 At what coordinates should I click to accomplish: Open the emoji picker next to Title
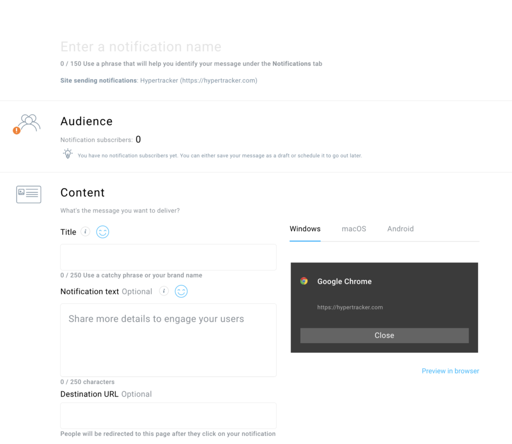(102, 231)
